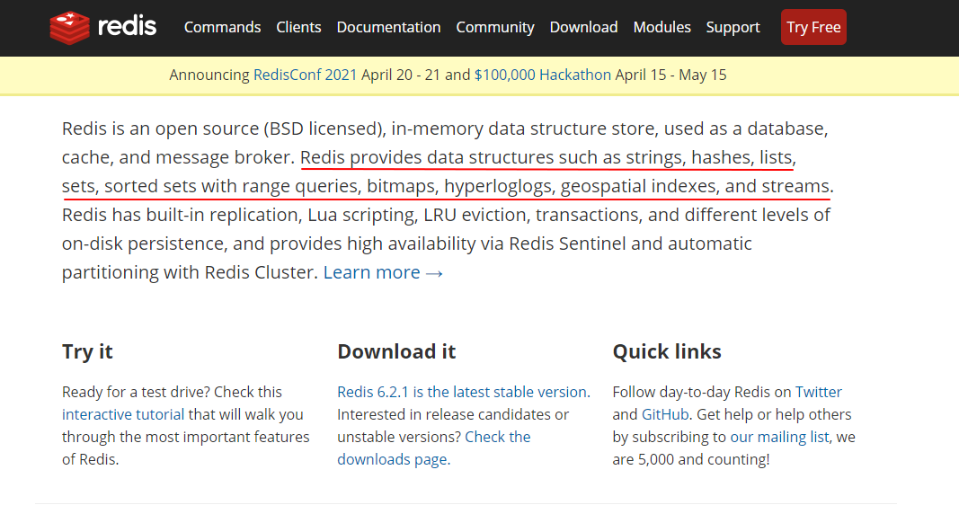Viewport: 959px width, 523px height.
Task: Go to the Clients page
Action: (298, 27)
